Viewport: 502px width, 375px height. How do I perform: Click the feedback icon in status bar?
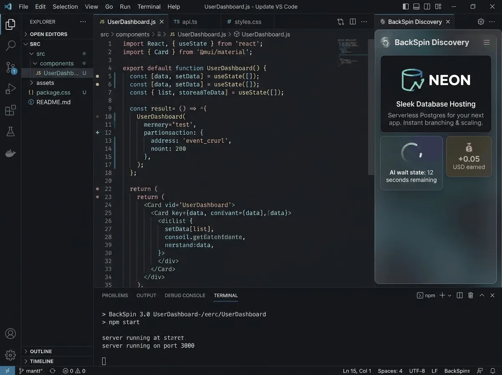(x=479, y=371)
